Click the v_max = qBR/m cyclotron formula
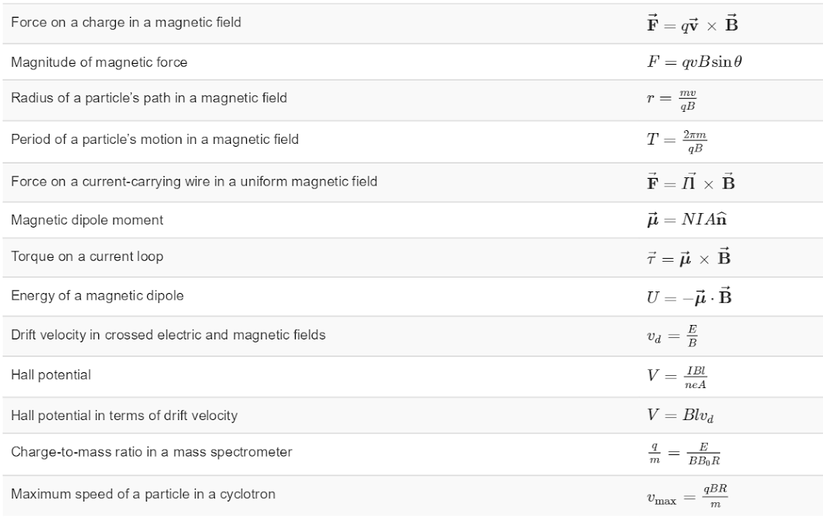Viewport: 823px width, 519px height. pos(687,496)
